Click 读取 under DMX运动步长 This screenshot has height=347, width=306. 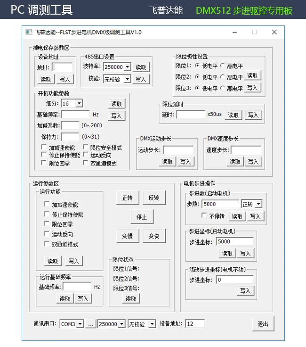[x=168, y=162]
